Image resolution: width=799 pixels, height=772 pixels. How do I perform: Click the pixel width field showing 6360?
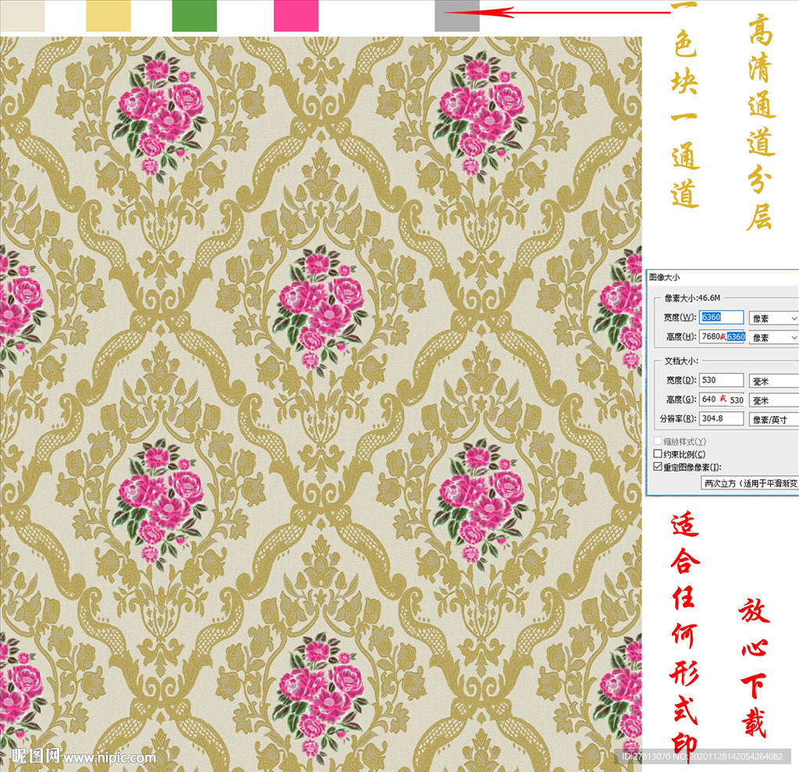tap(721, 317)
